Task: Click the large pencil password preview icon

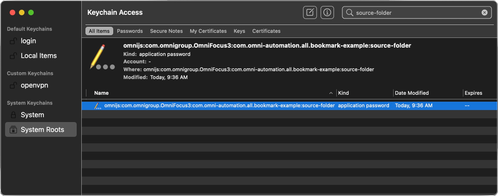Action: [x=102, y=57]
